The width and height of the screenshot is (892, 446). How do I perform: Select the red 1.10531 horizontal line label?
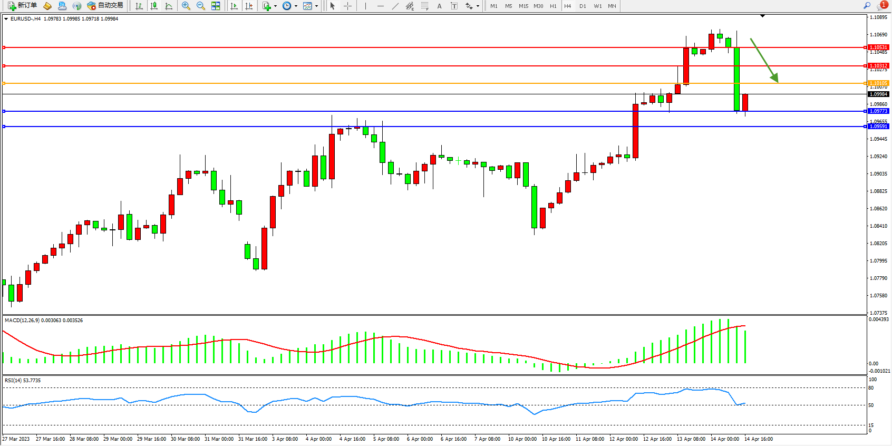coord(878,47)
